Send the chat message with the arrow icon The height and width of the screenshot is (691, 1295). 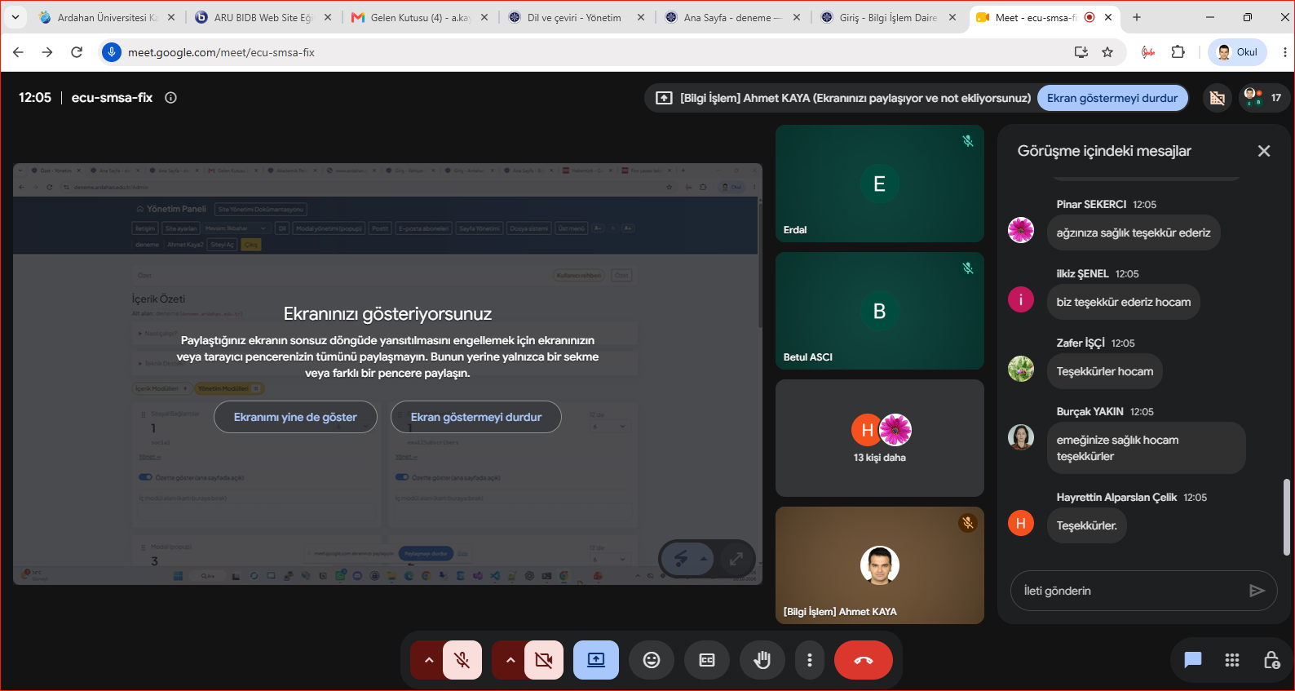(x=1257, y=591)
